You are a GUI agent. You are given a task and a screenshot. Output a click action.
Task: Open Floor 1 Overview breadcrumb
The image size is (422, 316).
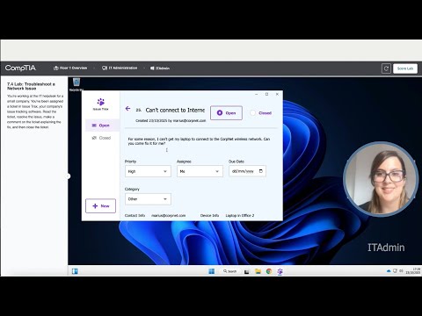click(70, 68)
